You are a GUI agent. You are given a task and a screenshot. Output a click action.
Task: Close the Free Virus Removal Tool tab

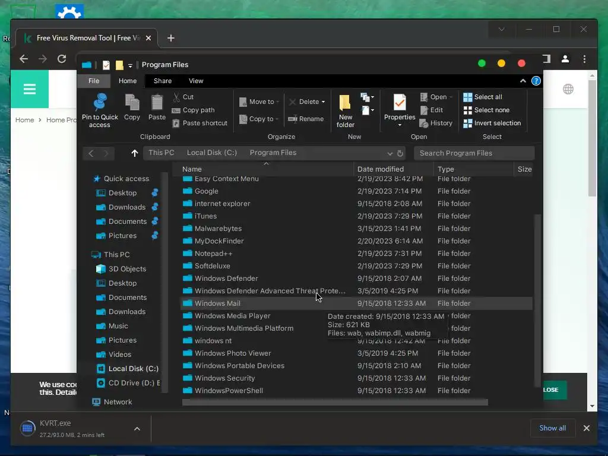point(148,38)
